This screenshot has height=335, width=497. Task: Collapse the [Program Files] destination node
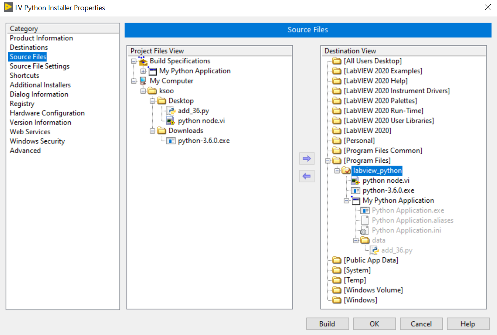328,160
